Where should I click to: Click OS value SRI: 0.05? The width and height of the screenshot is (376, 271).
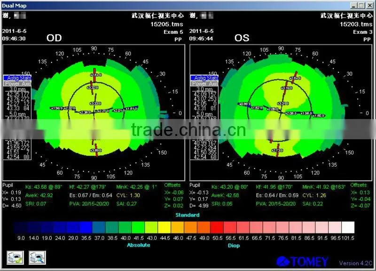222,204
